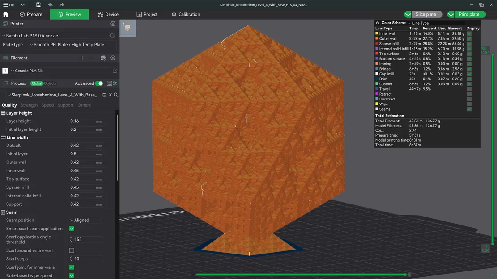Open filament settings with the gear icon
Screen dimensions: 497x279
click(x=113, y=58)
